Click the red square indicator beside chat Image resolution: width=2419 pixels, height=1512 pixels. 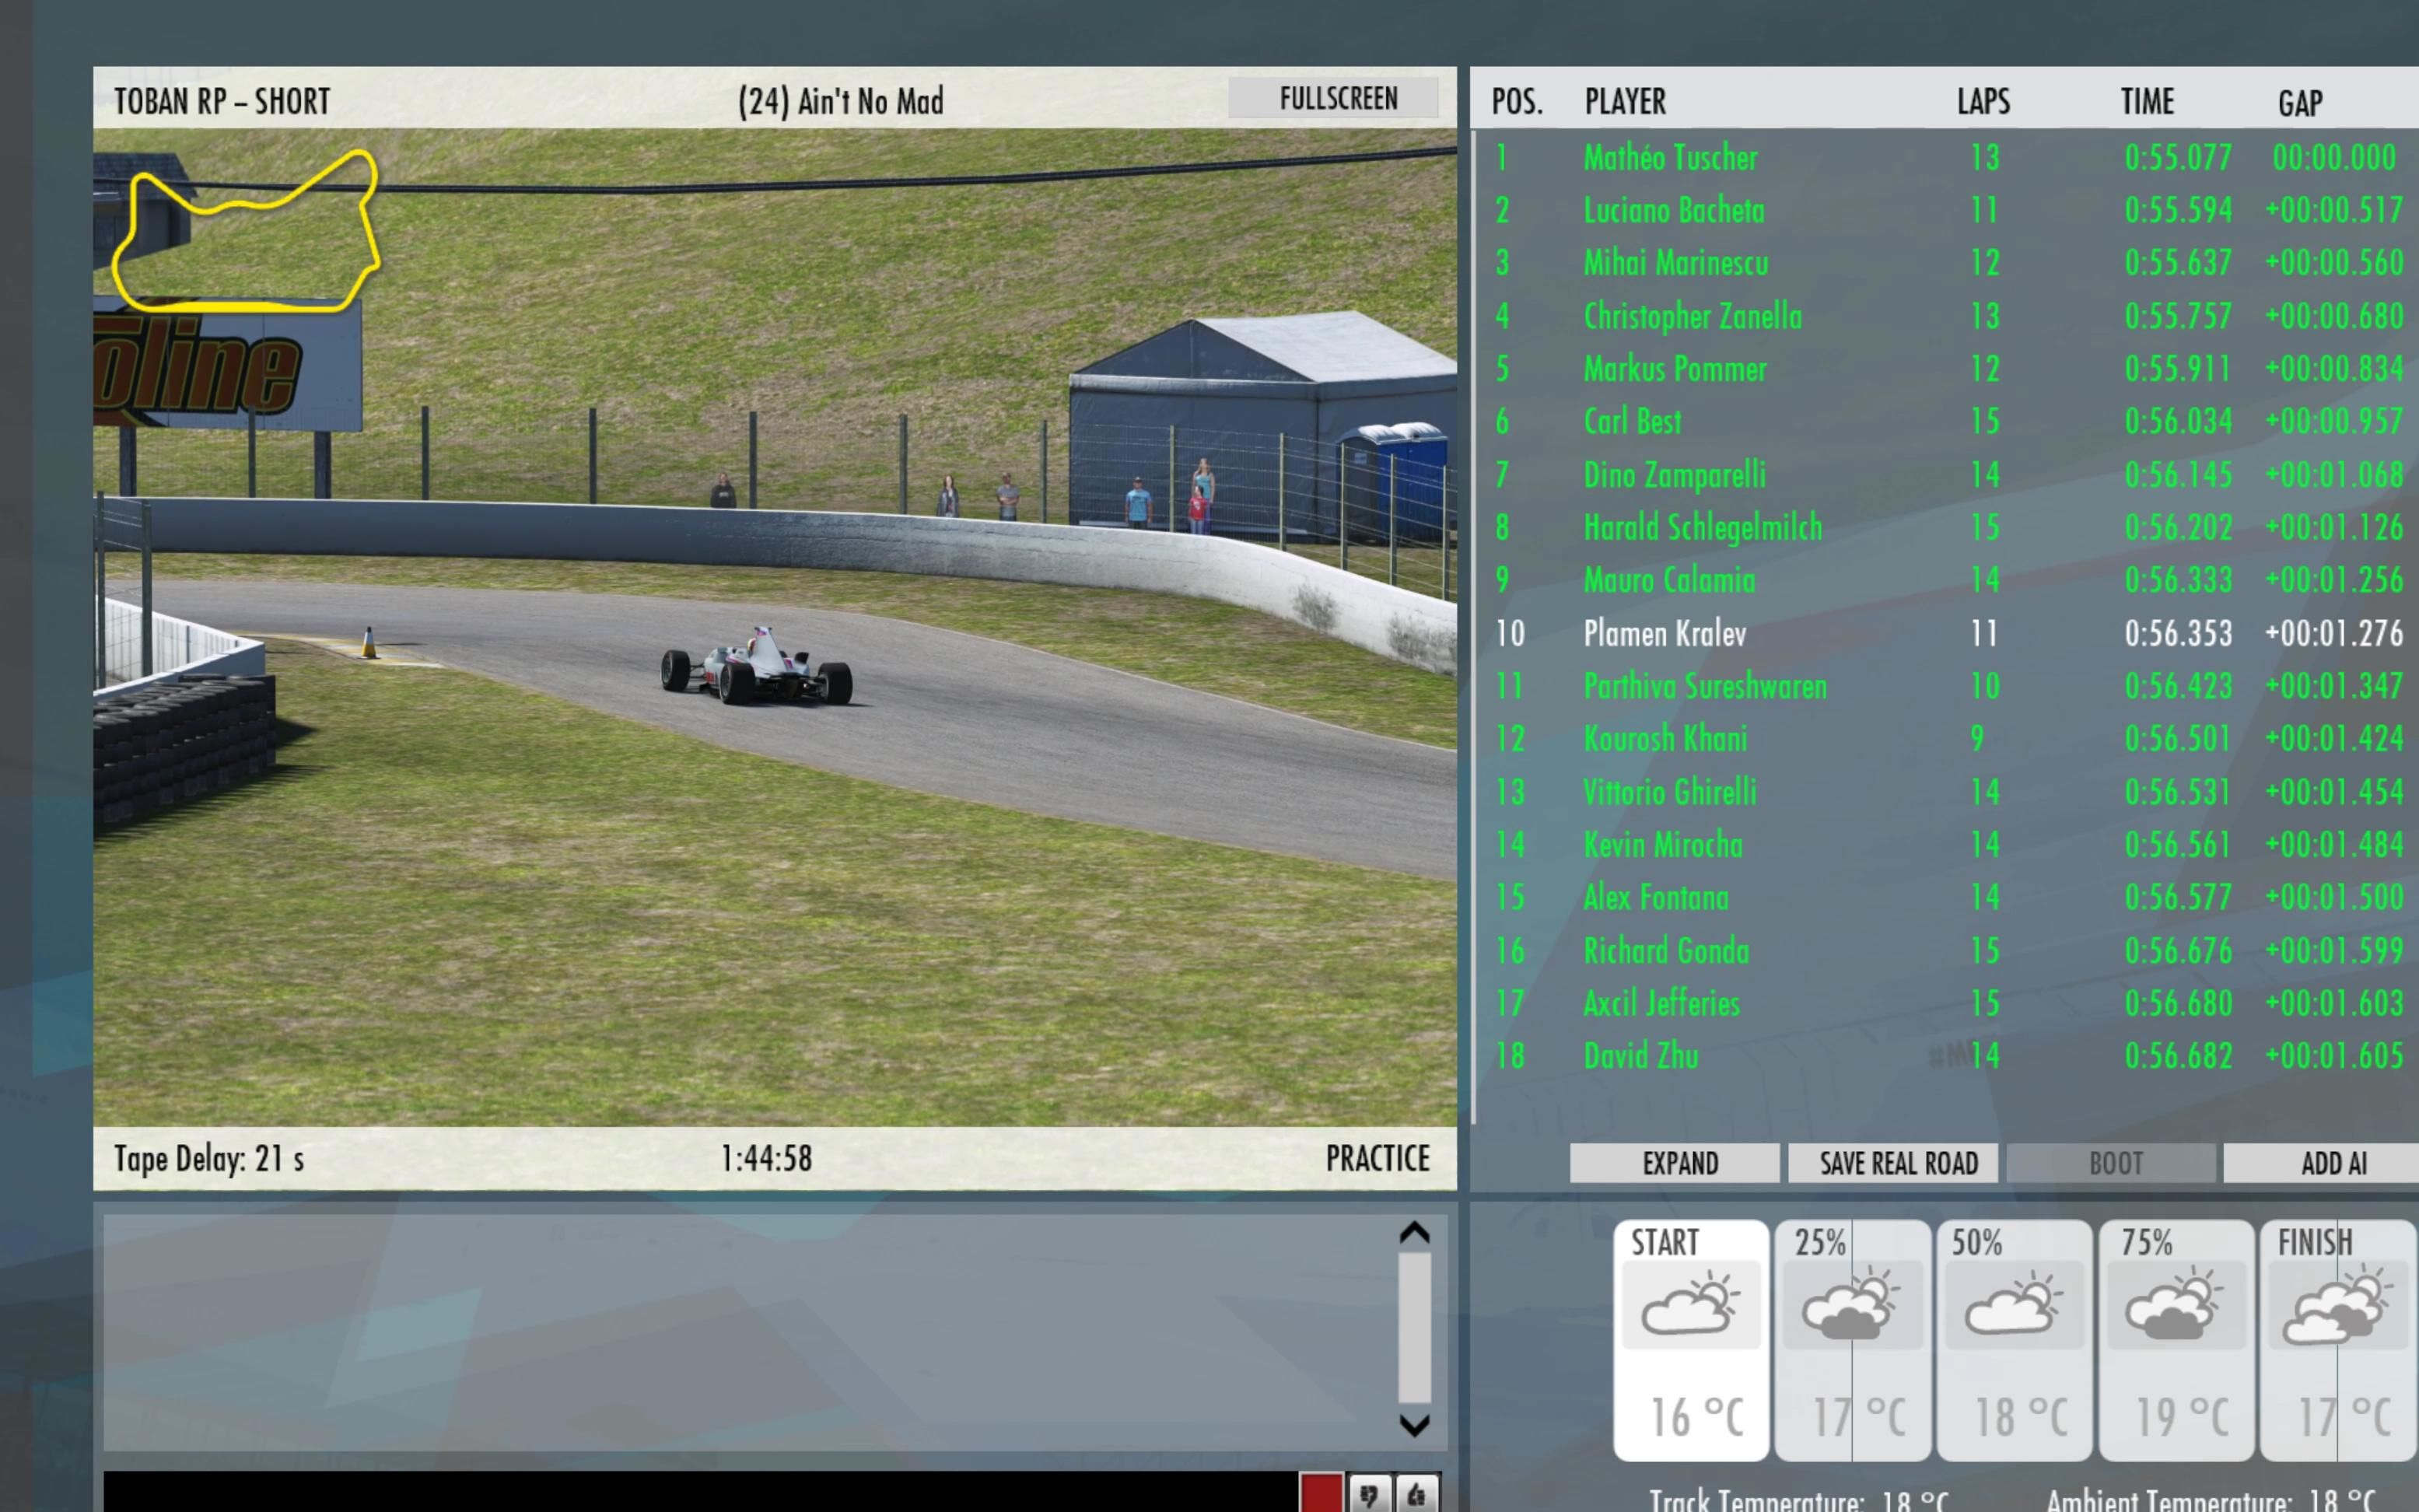tap(1320, 1494)
